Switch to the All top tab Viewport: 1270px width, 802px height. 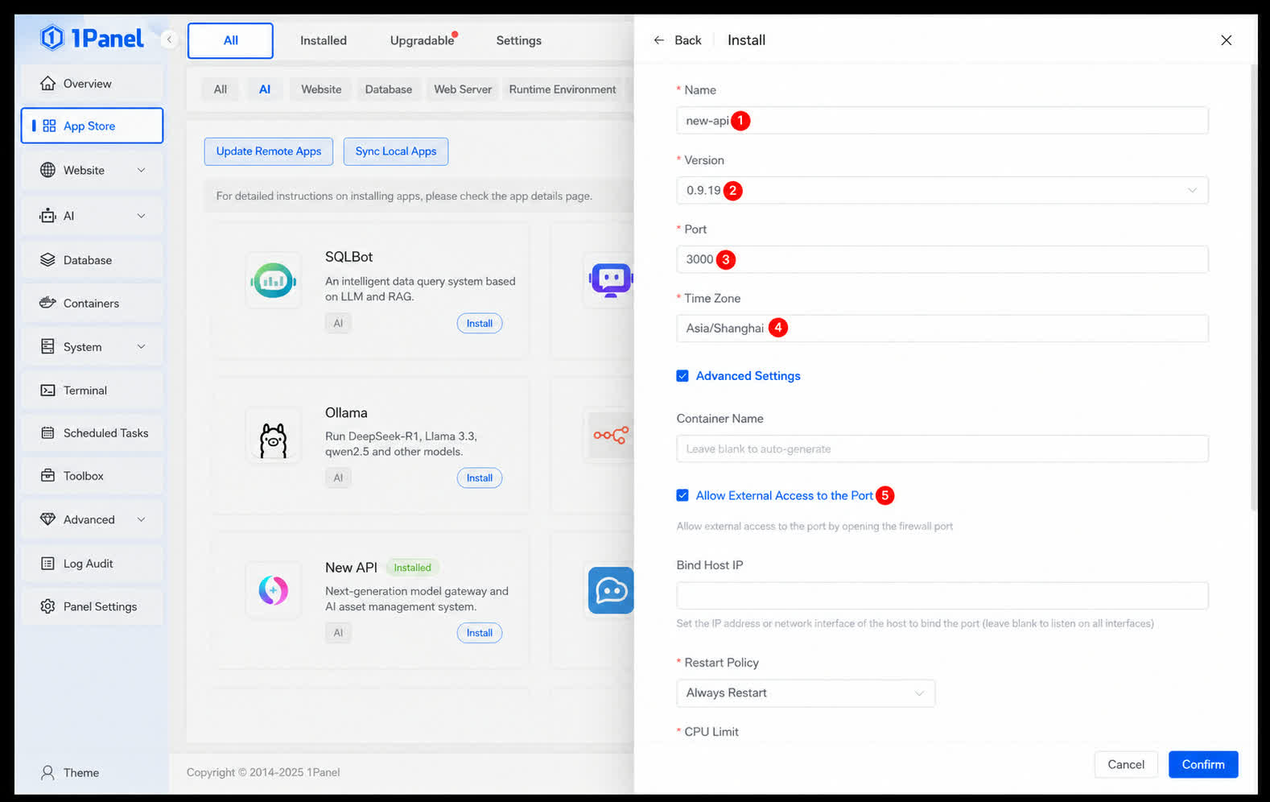(230, 40)
